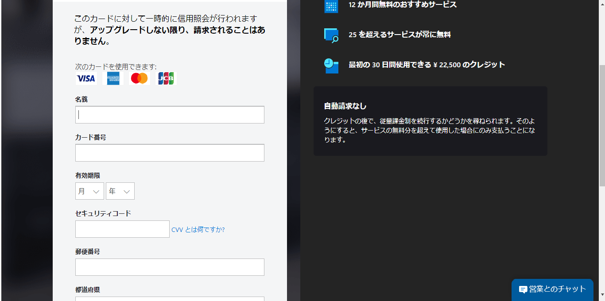The image size is (605, 301).
Task: Click the カード番号 label
Action: (91, 137)
